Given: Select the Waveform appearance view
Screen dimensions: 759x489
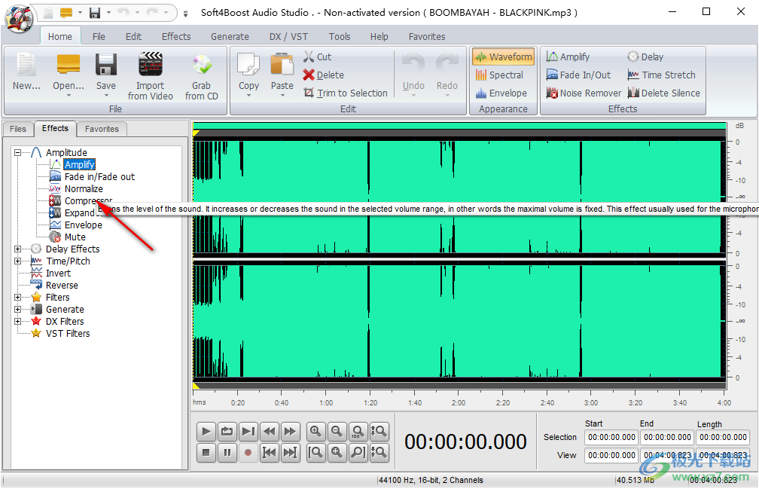Looking at the screenshot, I should point(504,57).
